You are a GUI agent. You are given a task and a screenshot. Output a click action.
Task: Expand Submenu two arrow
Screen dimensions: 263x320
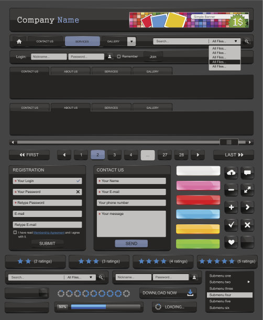[249, 282]
